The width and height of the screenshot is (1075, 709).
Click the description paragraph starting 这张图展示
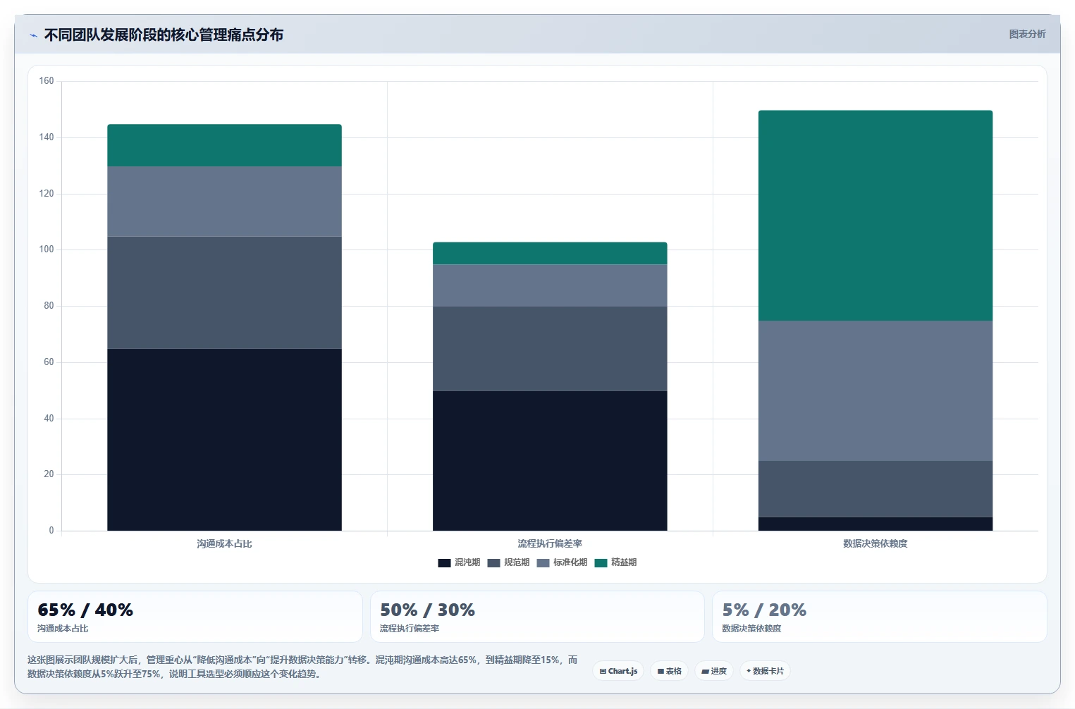[x=302, y=667]
